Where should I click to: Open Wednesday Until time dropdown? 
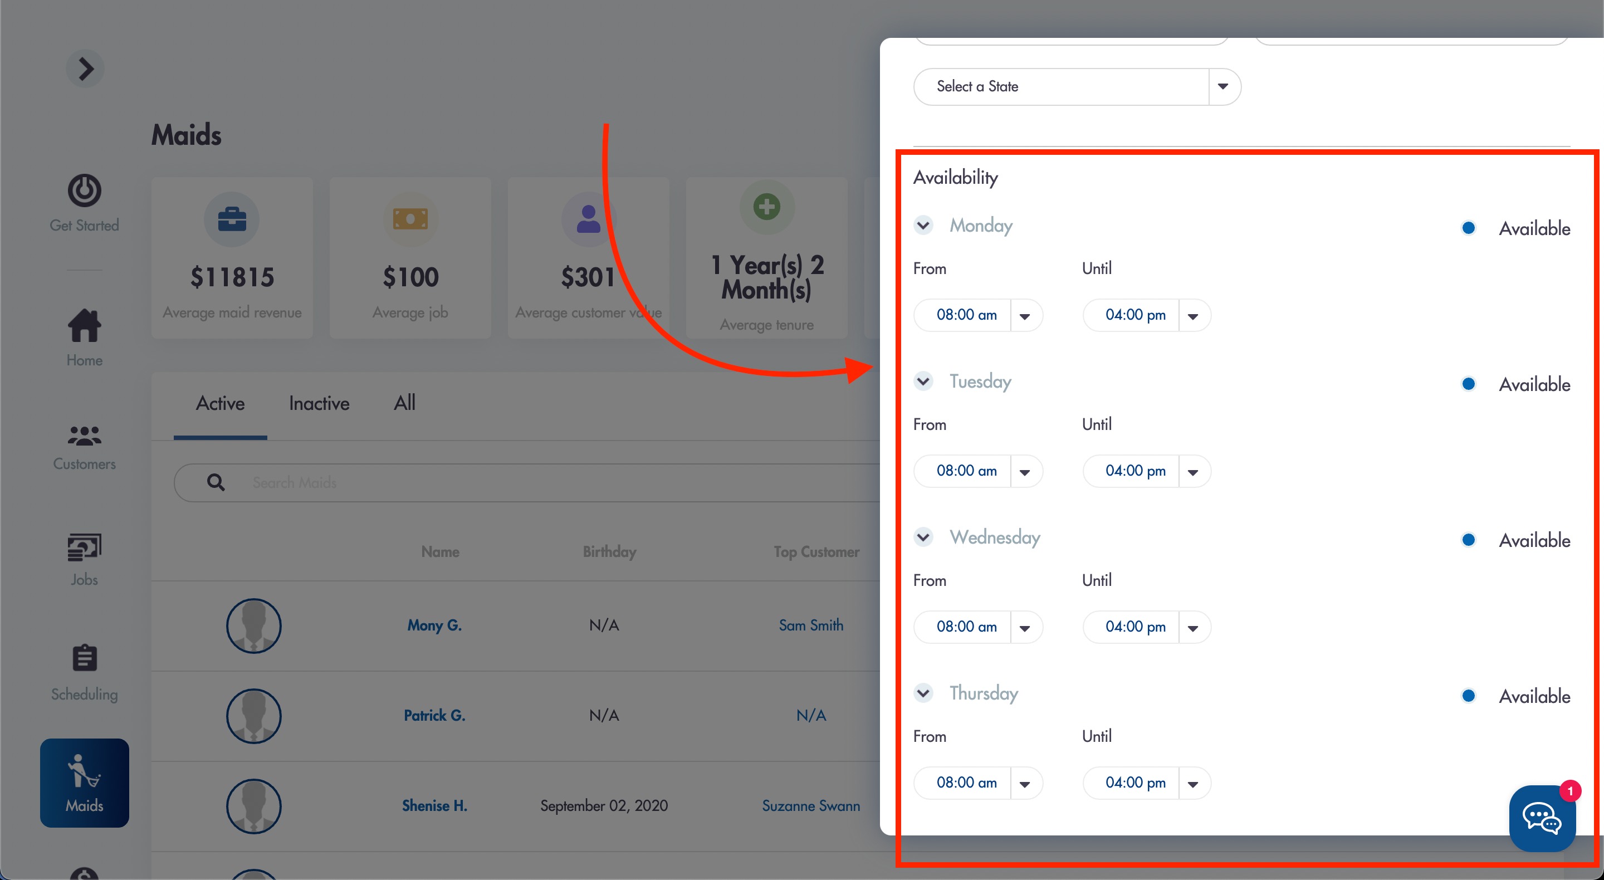click(x=1147, y=627)
